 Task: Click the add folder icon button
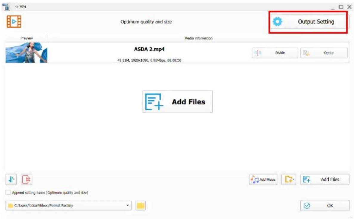pos(289,179)
